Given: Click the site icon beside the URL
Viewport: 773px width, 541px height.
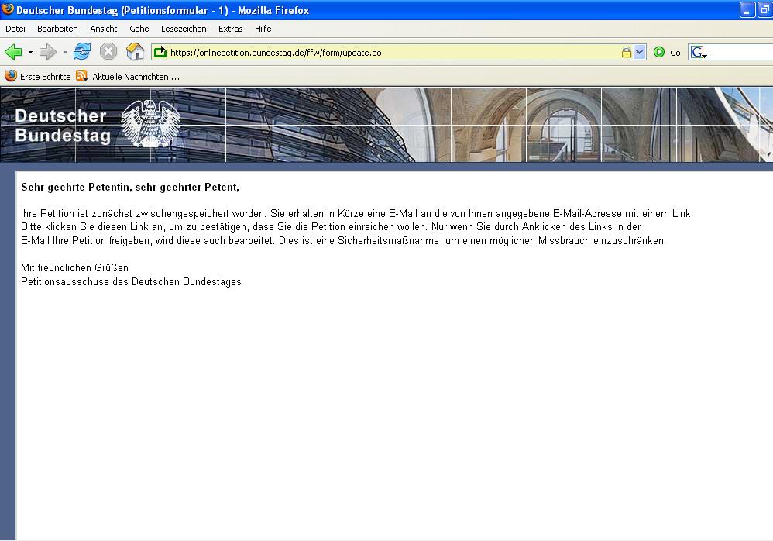Looking at the screenshot, I should [160, 52].
